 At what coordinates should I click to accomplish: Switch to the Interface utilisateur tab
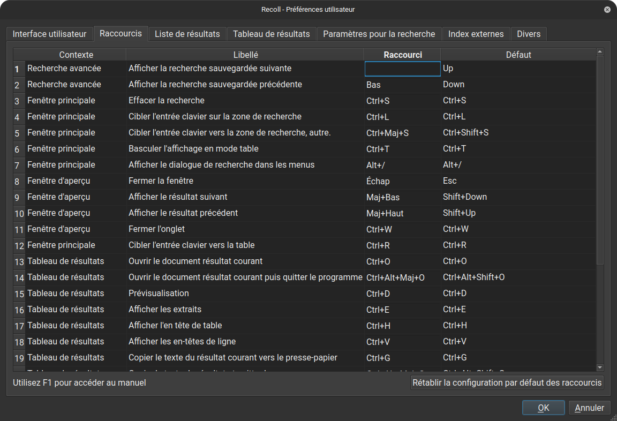[x=49, y=34]
